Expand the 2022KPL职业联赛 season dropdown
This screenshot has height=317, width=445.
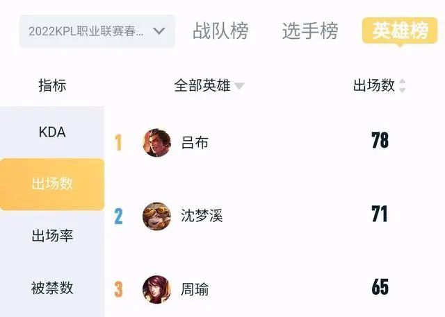pyautogui.click(x=97, y=31)
